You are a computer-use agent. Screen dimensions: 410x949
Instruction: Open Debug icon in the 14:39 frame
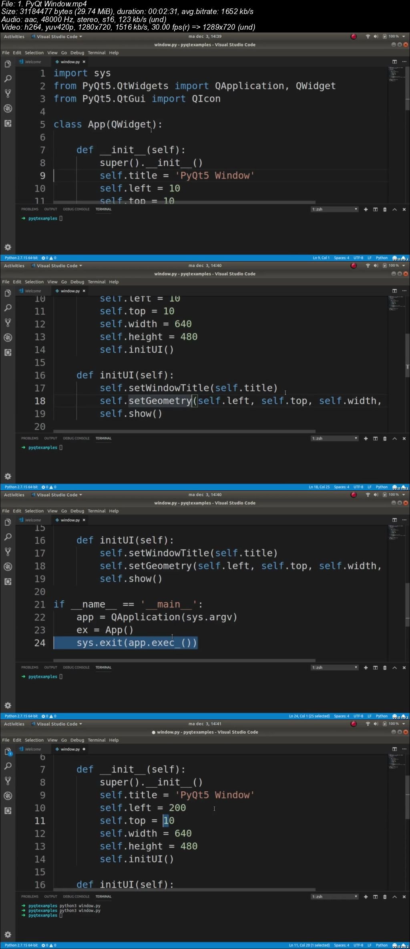pos(8,108)
